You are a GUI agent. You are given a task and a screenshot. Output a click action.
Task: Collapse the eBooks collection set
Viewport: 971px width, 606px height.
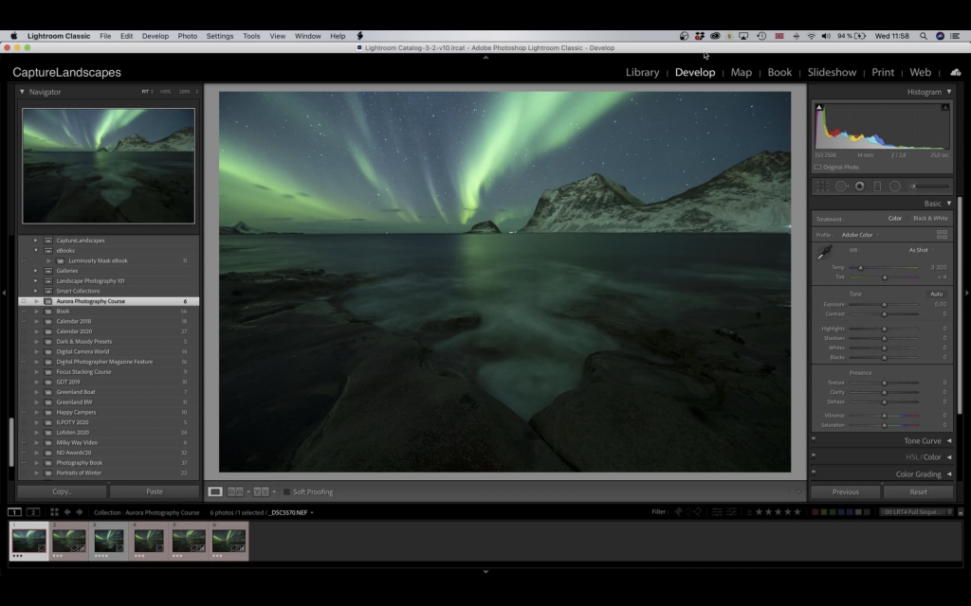coord(36,250)
